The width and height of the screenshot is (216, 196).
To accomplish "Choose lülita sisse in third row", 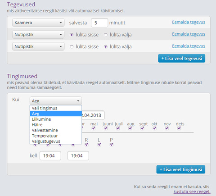I will pos(72,47).
